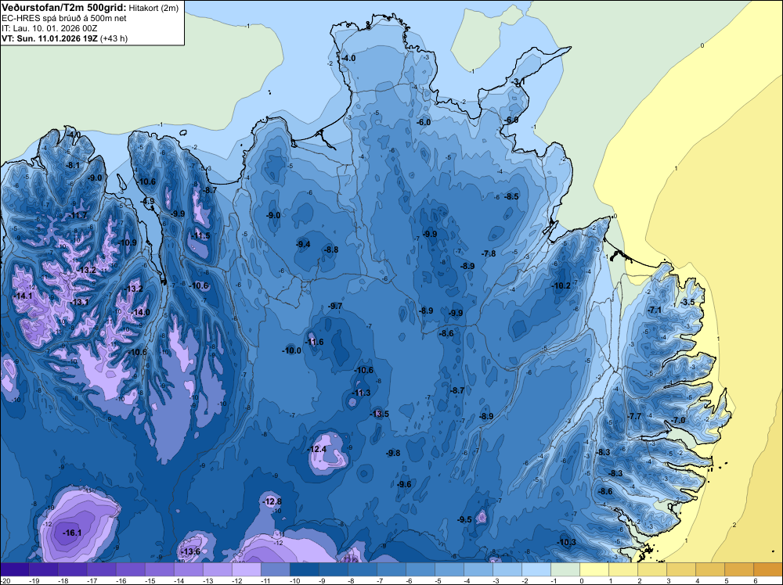783x585 pixels.
Task: Select legend swatch between -10 and -9
Action: click(305, 569)
